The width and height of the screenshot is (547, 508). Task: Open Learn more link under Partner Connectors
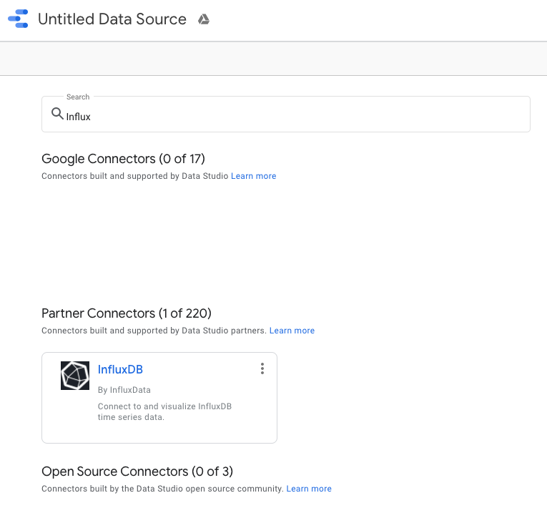coord(292,331)
